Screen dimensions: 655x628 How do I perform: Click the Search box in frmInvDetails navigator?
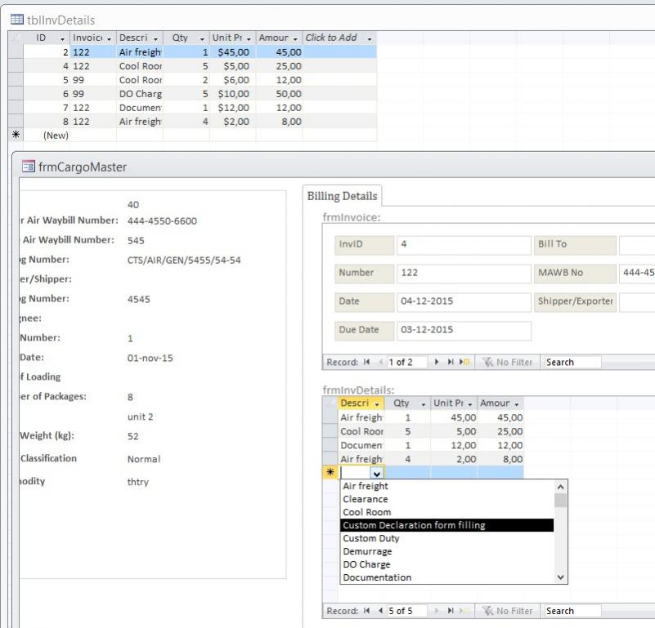(572, 611)
